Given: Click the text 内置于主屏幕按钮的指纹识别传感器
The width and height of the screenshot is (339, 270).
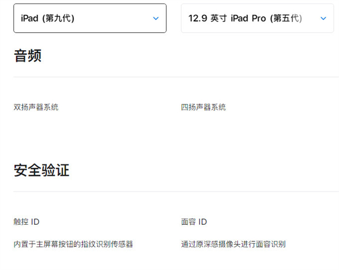Looking at the screenshot, I should click(73, 244).
